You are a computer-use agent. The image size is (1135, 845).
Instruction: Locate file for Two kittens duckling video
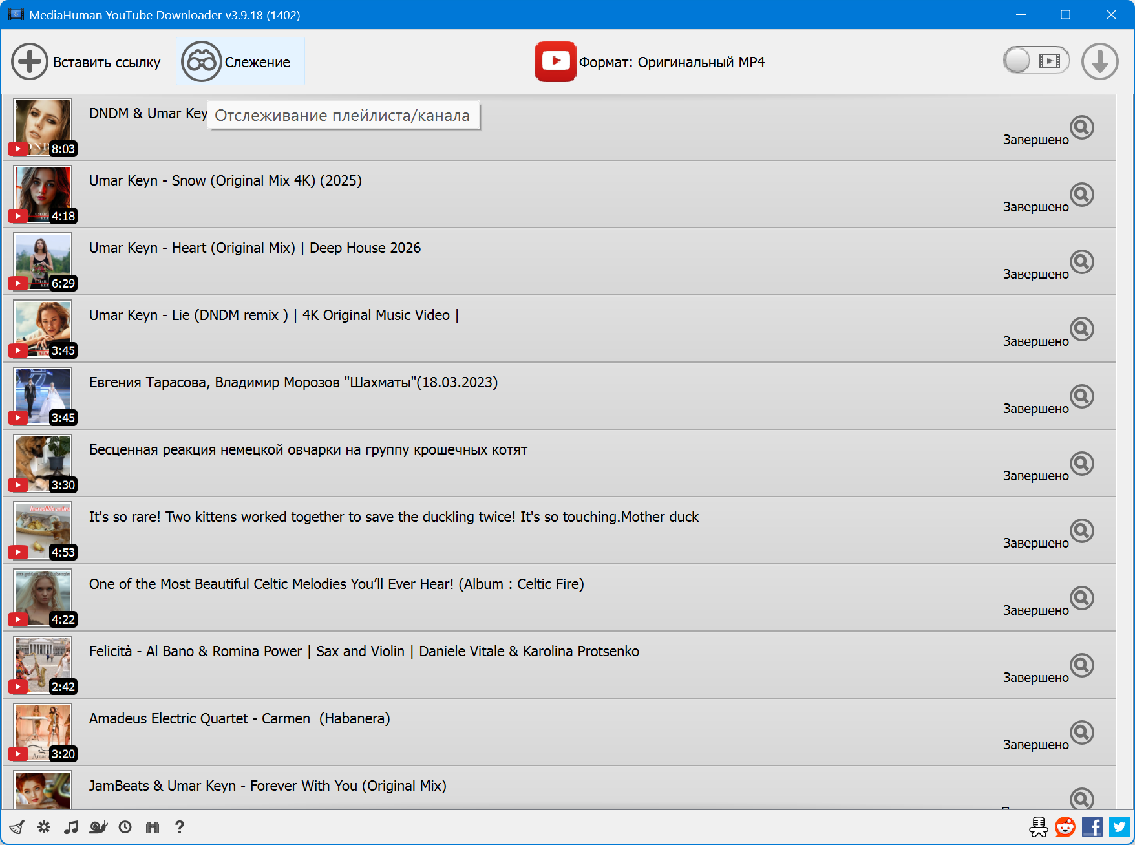1081,531
